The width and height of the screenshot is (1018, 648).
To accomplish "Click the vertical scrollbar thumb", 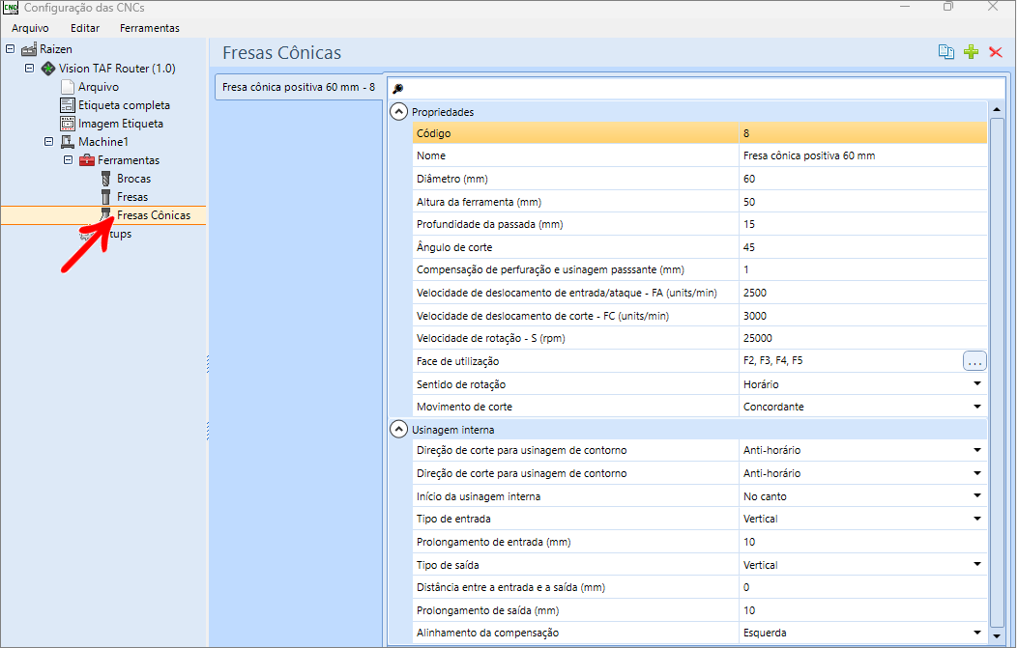I will [997, 372].
